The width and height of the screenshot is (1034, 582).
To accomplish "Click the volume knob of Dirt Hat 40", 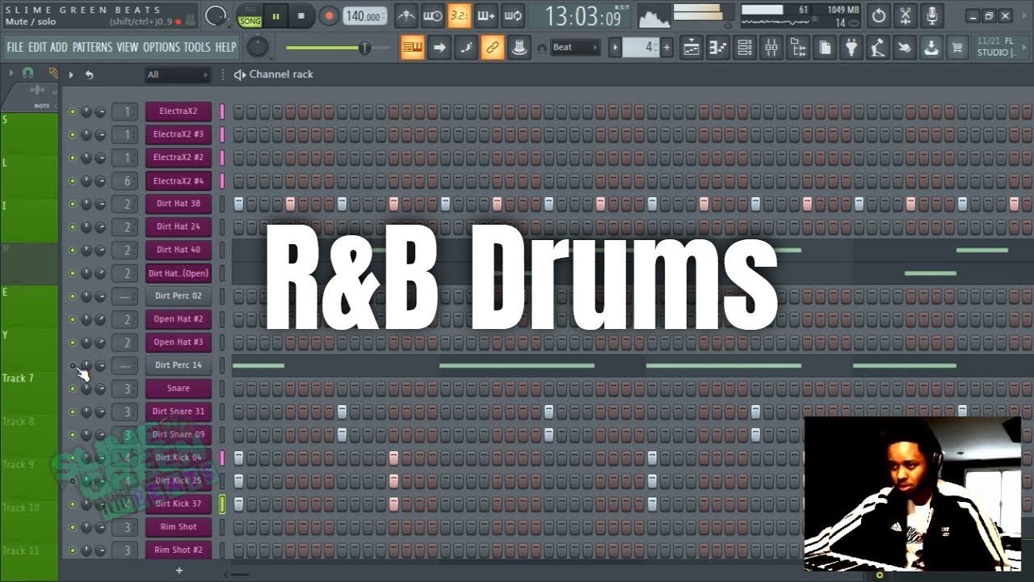I will pos(99,251).
